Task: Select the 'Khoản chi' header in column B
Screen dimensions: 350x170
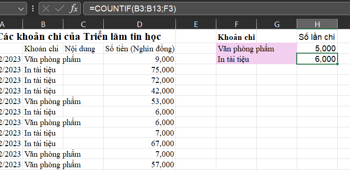Action: click(x=43, y=49)
